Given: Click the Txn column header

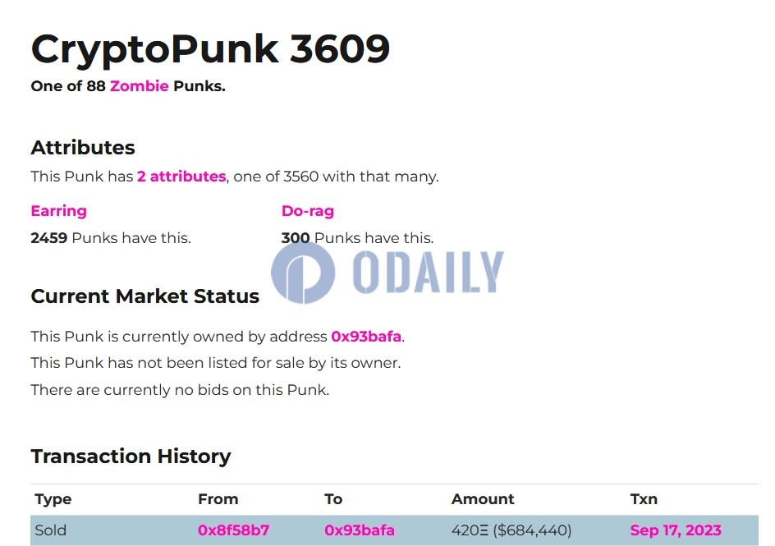Looking at the screenshot, I should point(644,499).
